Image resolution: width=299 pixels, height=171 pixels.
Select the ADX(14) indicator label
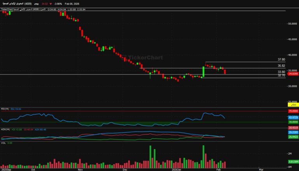5,129
